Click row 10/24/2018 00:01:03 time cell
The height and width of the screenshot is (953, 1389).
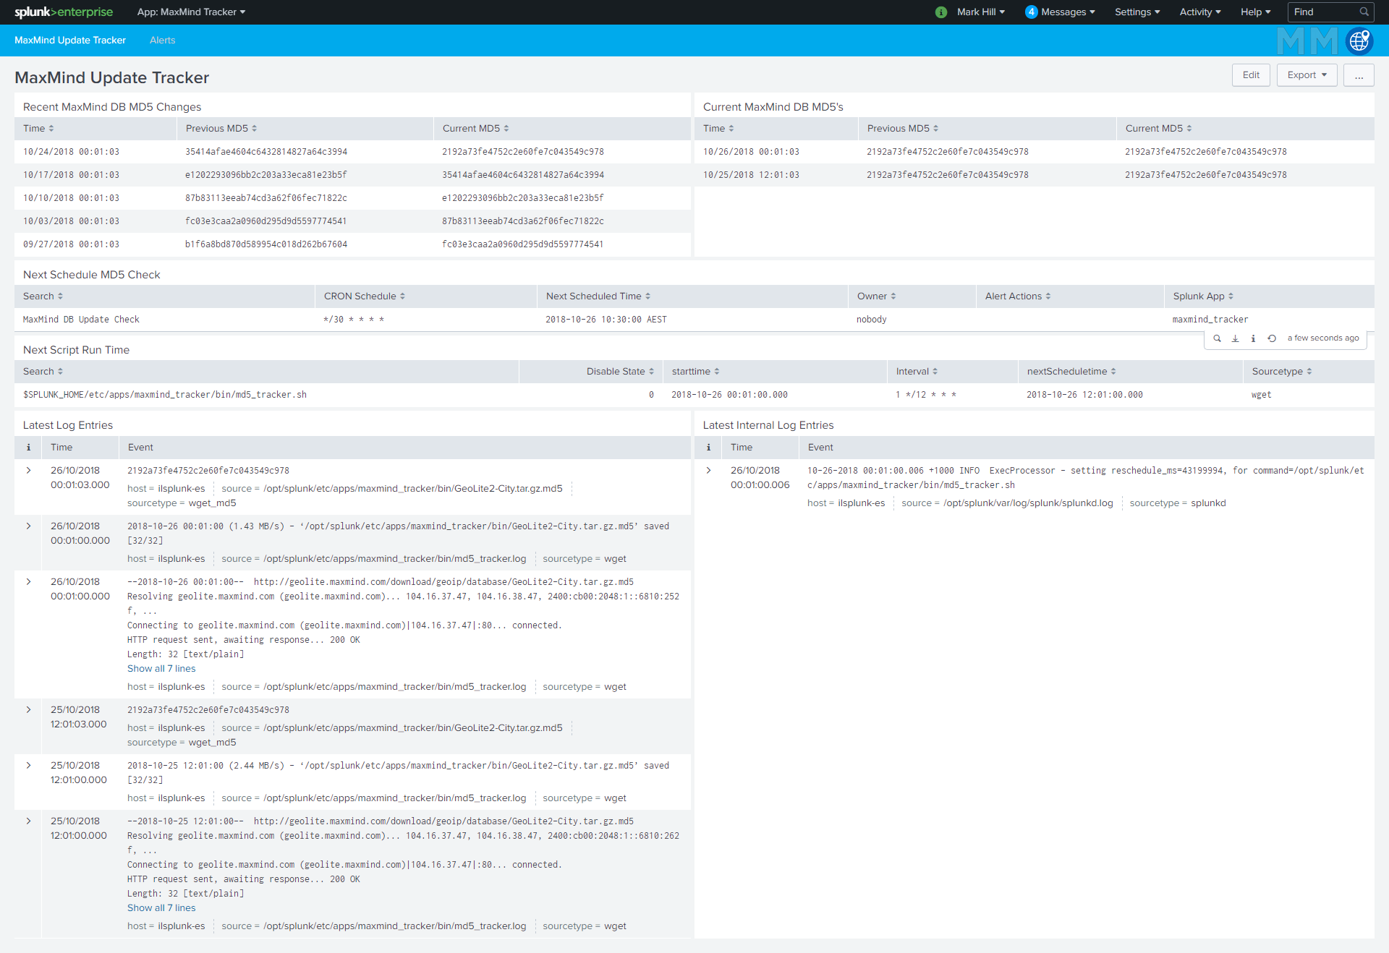[71, 152]
